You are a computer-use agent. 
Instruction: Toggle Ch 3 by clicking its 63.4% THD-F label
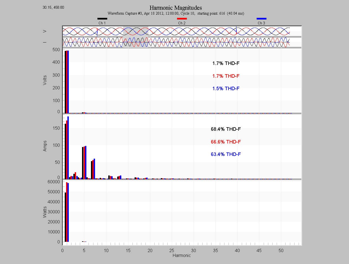pos(226,154)
